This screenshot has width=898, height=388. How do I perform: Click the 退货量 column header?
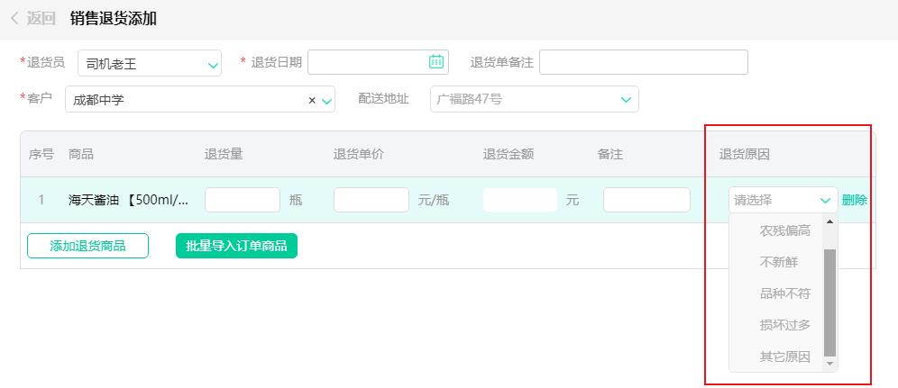[x=224, y=154]
